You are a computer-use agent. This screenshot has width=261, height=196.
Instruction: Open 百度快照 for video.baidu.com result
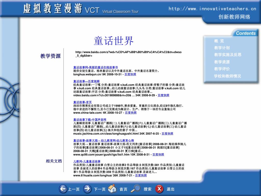point(163,95)
